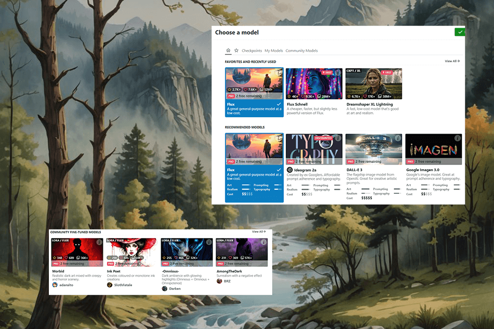Click PRO badge on Google Imagen card
Viewport: 494px width, 329px height.
[x=410, y=161]
